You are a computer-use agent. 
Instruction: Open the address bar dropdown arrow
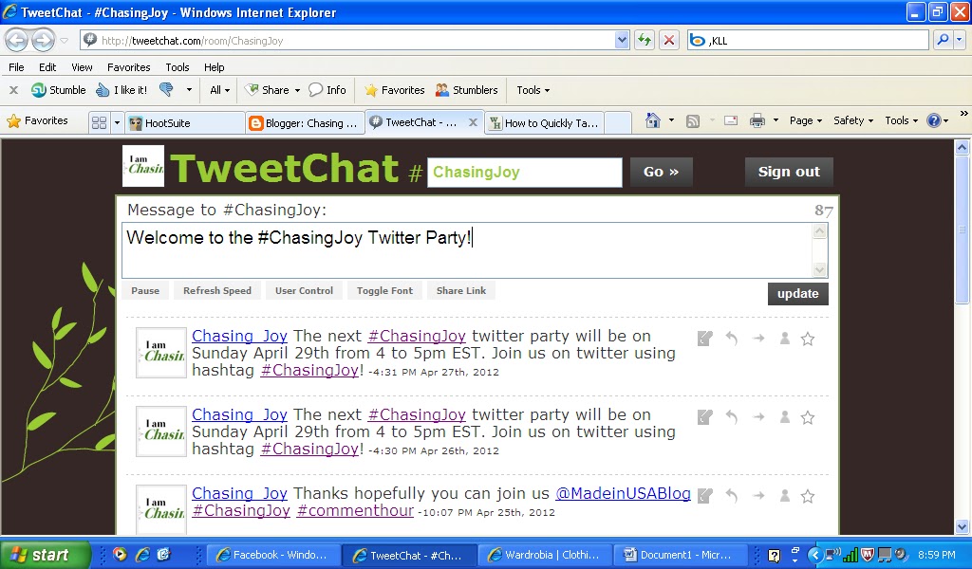622,40
